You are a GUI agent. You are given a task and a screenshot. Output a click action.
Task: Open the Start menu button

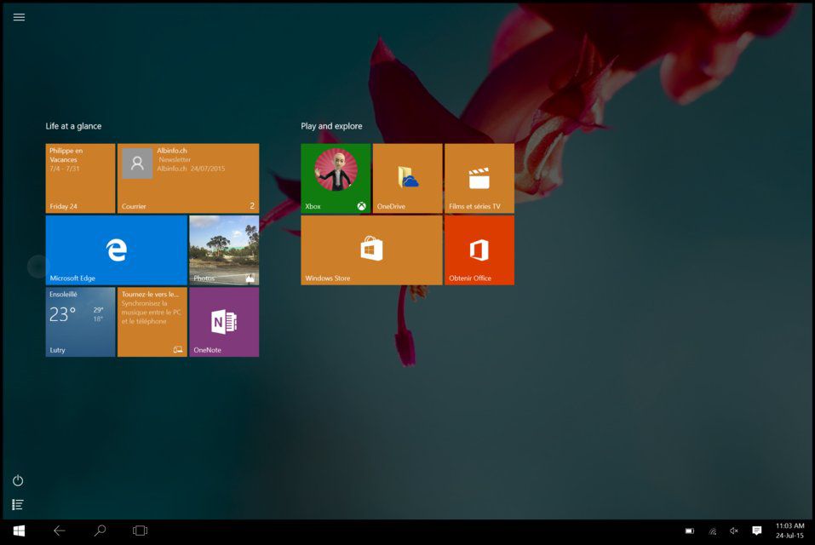(x=17, y=530)
